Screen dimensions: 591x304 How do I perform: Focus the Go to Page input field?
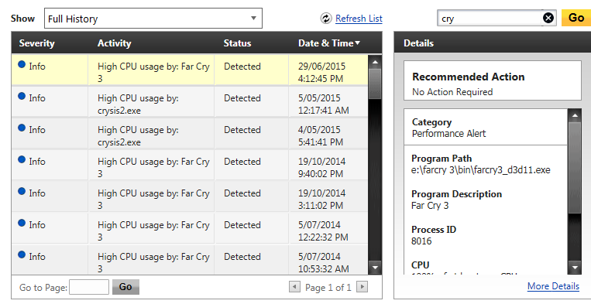(89, 287)
